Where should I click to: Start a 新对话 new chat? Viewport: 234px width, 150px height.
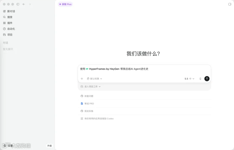click(x=9, y=11)
